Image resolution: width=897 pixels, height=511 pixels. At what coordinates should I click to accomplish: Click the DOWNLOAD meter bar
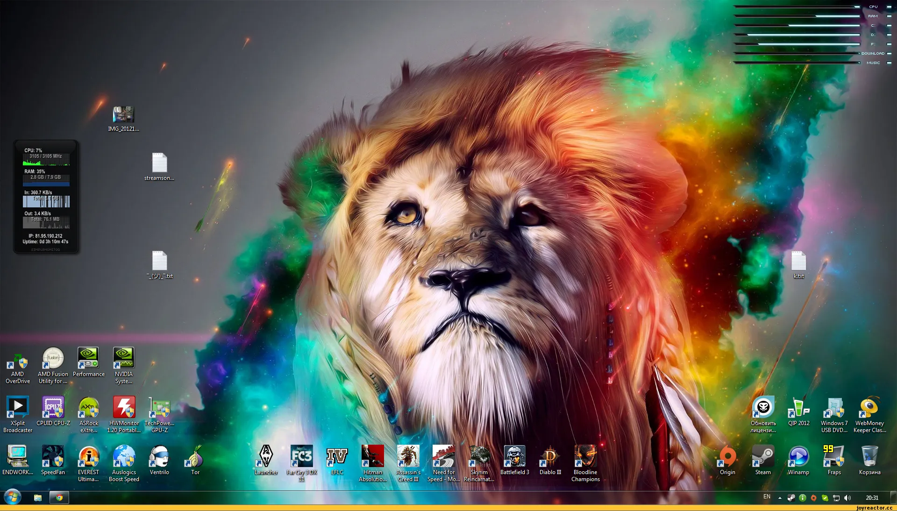(797, 53)
